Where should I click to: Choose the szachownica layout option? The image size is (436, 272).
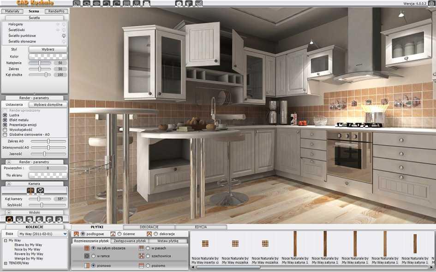point(148,256)
